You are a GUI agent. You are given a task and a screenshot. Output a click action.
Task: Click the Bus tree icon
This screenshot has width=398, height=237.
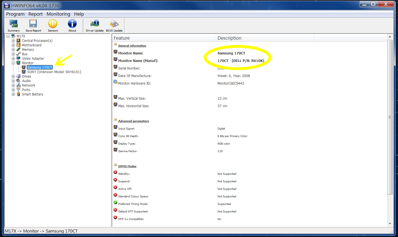19,54
